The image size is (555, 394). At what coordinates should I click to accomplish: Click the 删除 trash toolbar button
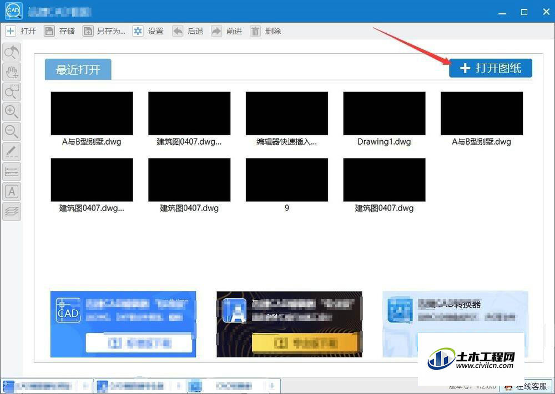(265, 31)
